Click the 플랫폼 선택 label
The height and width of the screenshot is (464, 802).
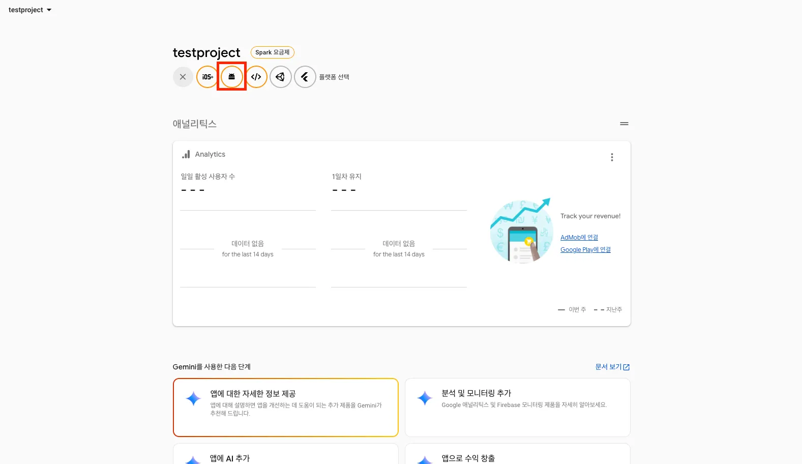pos(334,77)
